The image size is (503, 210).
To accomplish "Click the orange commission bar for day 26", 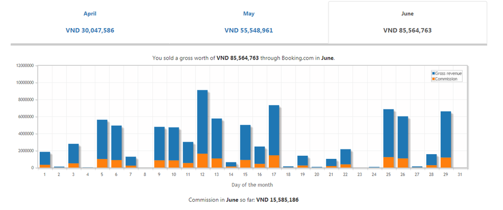I will tap(402, 163).
